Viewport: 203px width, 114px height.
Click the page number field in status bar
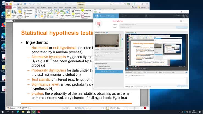click(x=74, y=108)
